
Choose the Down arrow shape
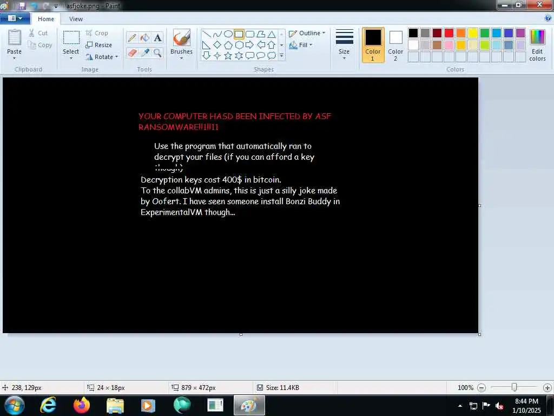[207, 56]
